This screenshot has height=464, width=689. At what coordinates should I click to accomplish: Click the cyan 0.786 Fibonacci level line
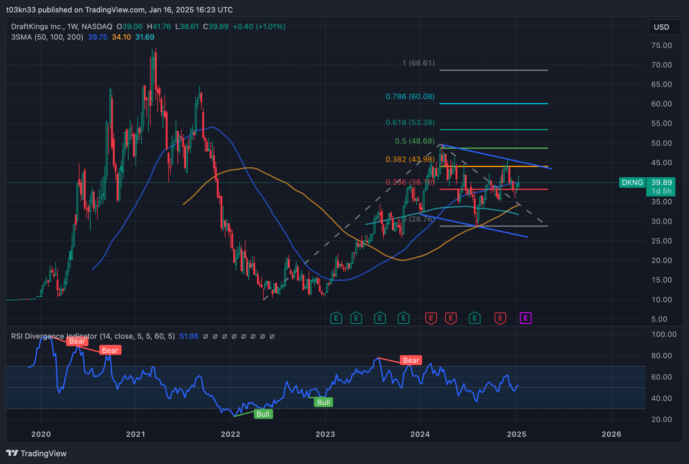[494, 104]
